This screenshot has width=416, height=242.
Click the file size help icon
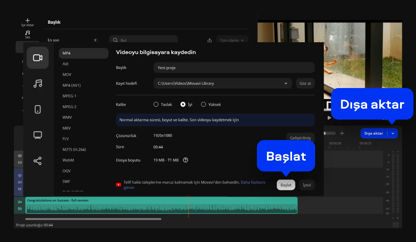coord(185,160)
